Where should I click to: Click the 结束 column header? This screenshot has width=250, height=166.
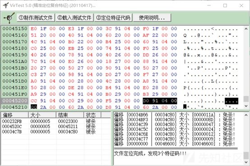(x=70, y=115)
